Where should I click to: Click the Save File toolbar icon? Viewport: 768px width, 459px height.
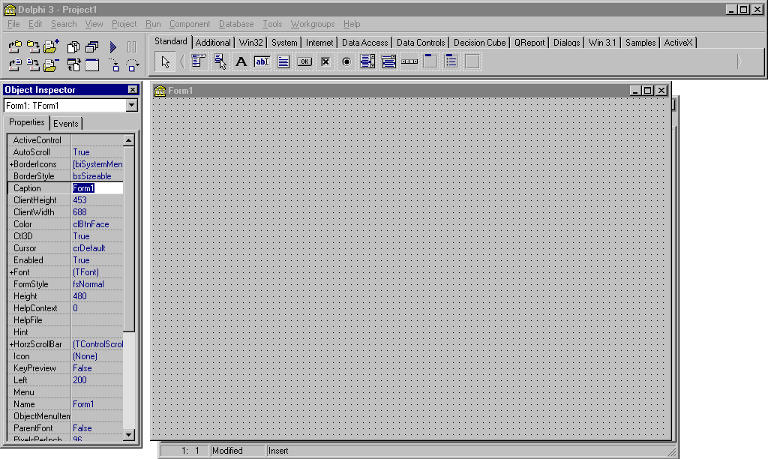click(33, 65)
